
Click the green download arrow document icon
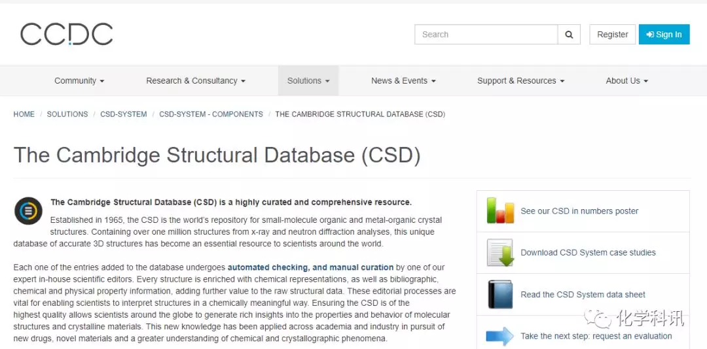click(x=500, y=252)
